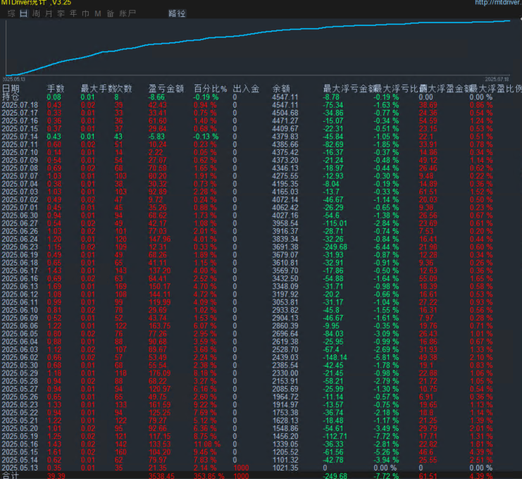Open the 月 monthly statistics tab

(49, 13)
